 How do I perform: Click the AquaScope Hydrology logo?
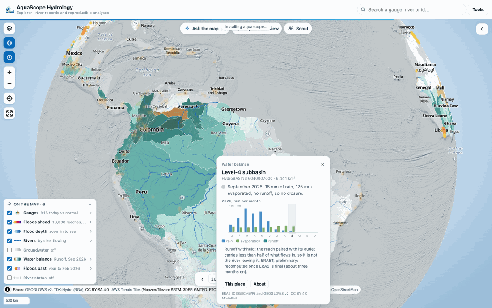point(10,10)
